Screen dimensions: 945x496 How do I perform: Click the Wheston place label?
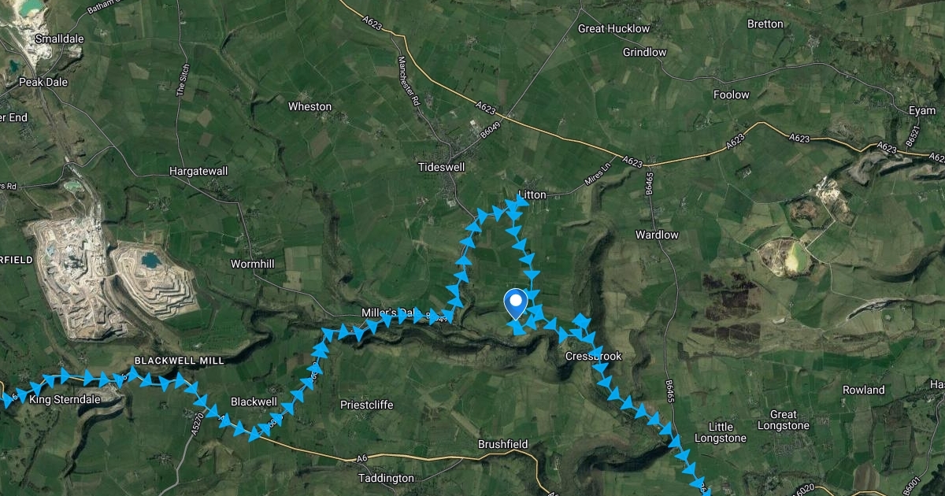(310, 106)
